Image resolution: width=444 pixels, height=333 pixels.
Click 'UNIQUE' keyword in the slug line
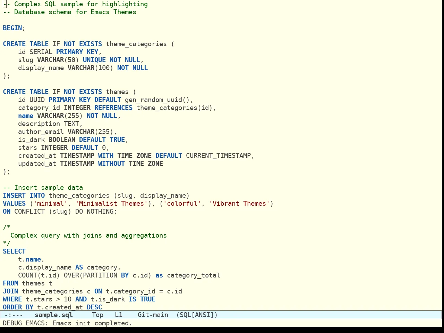coord(94,60)
